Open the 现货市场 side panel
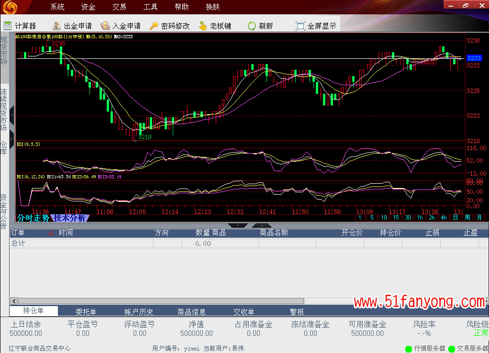Viewport: 489px width, 353px height. click(4, 50)
